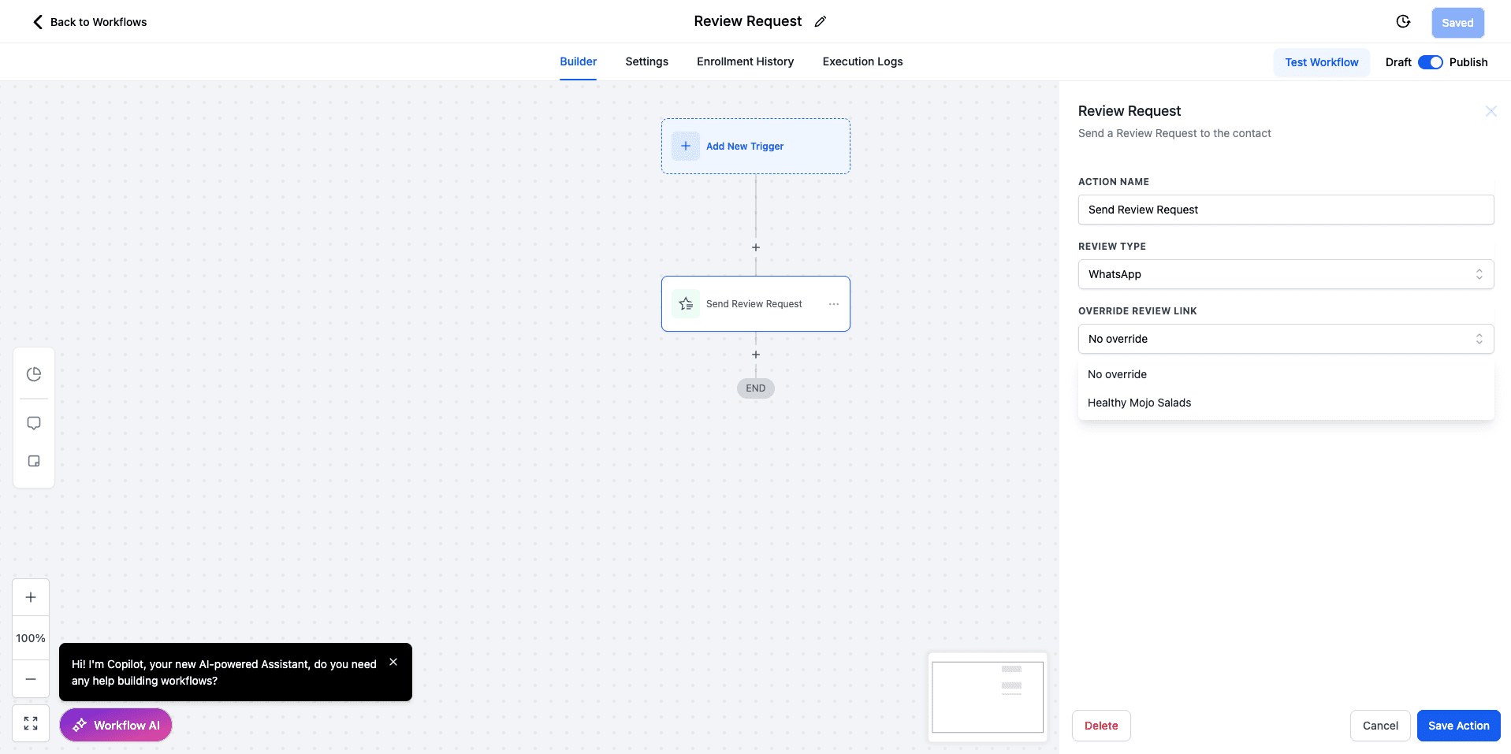This screenshot has height=754, width=1511.
Task: Focus the Action Name input field
Action: pos(1286,210)
